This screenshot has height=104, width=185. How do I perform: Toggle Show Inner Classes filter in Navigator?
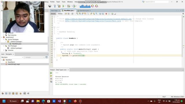(17, 93)
